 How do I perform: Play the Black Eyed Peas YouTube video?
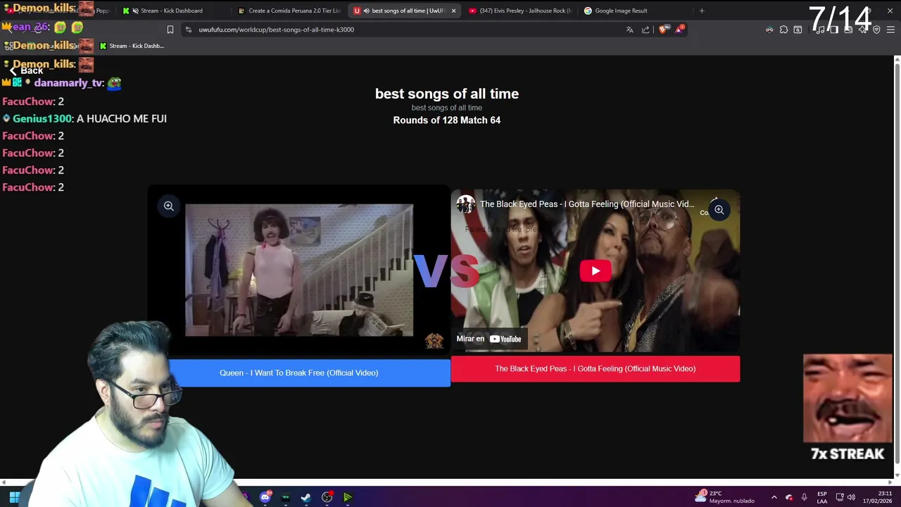pos(596,271)
